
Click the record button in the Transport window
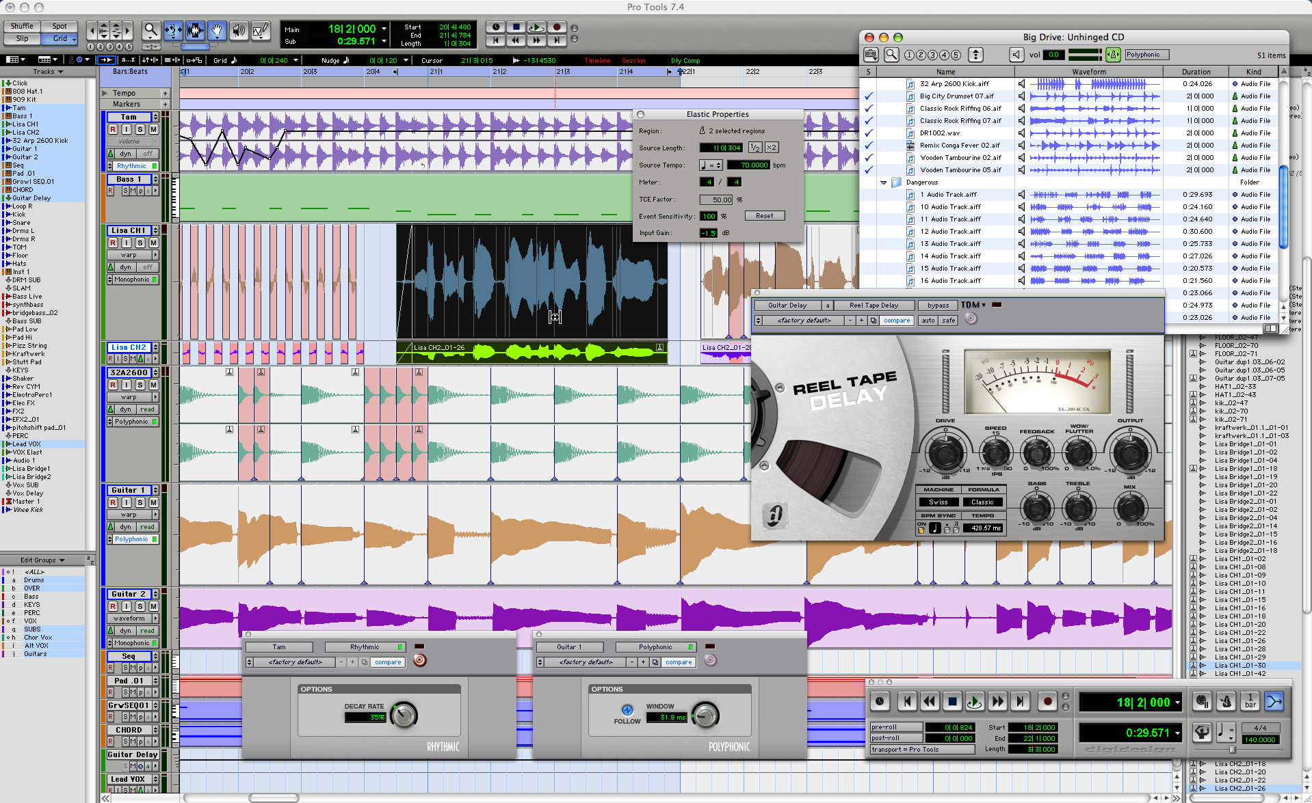pyautogui.click(x=1047, y=701)
